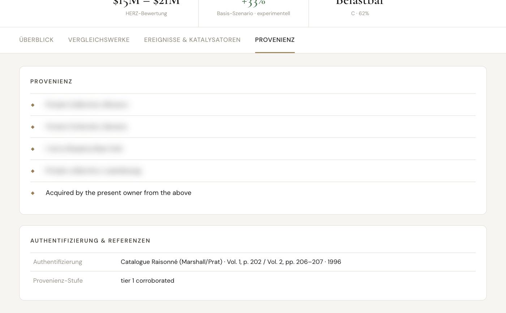This screenshot has width=506, height=313.
Task: Go to Ereignisse & Katalysatoren tab
Action: [x=192, y=40]
